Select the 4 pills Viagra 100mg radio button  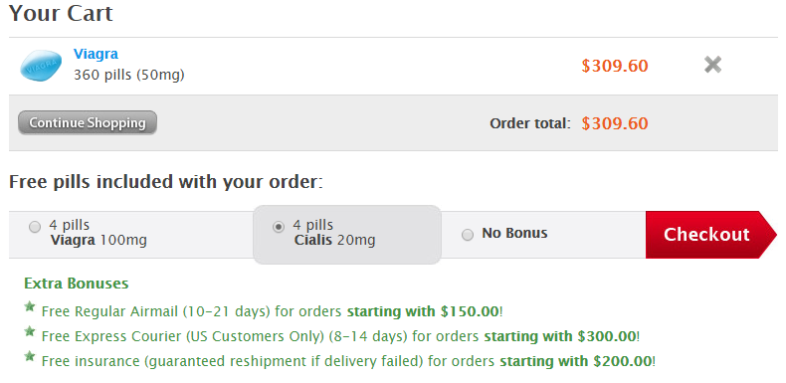pos(35,227)
